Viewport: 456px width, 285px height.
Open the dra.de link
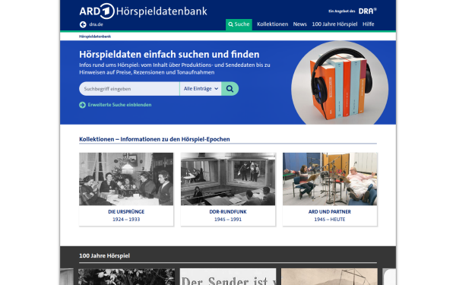point(96,24)
